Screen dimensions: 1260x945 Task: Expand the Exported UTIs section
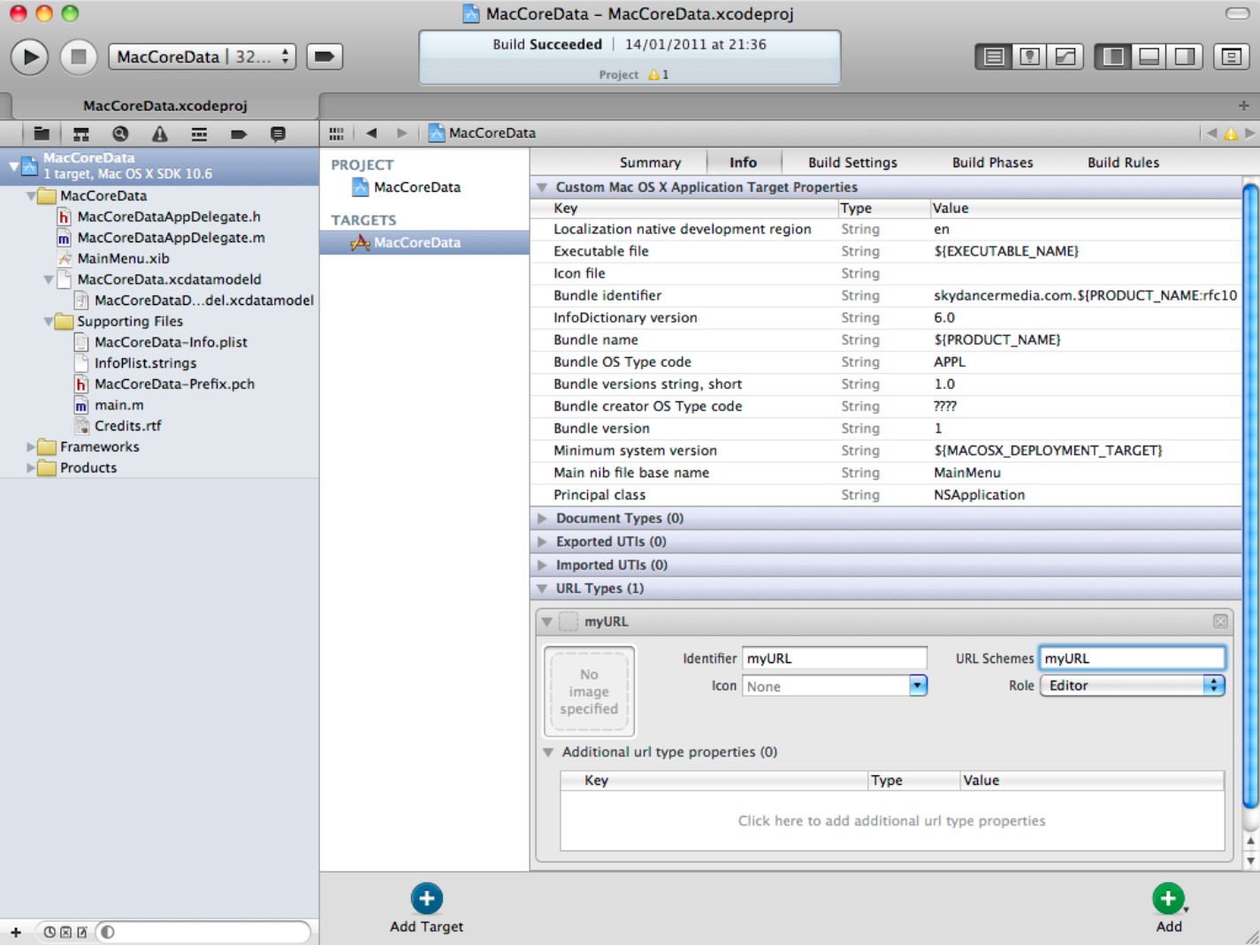pyautogui.click(x=542, y=541)
